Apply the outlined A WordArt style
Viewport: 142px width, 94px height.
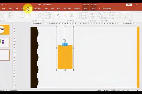(72, 15)
